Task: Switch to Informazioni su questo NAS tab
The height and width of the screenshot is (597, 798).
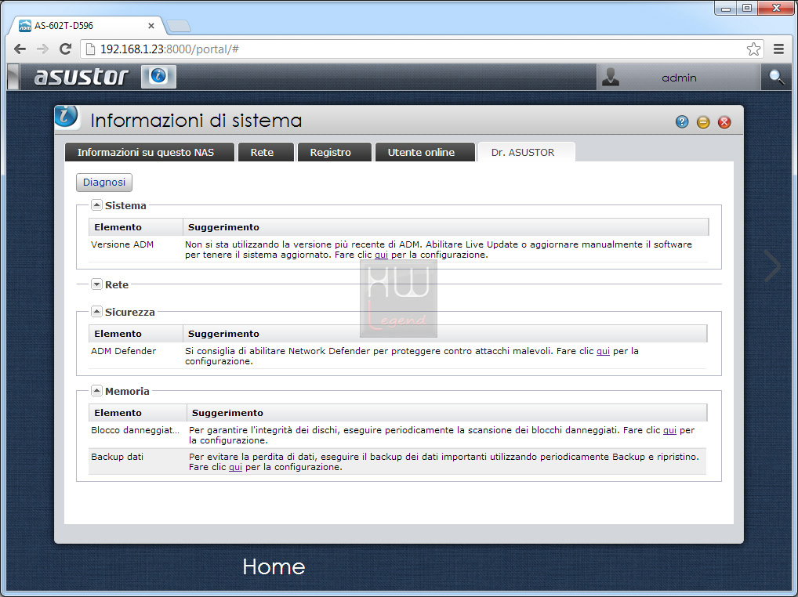Action: pyautogui.click(x=150, y=152)
